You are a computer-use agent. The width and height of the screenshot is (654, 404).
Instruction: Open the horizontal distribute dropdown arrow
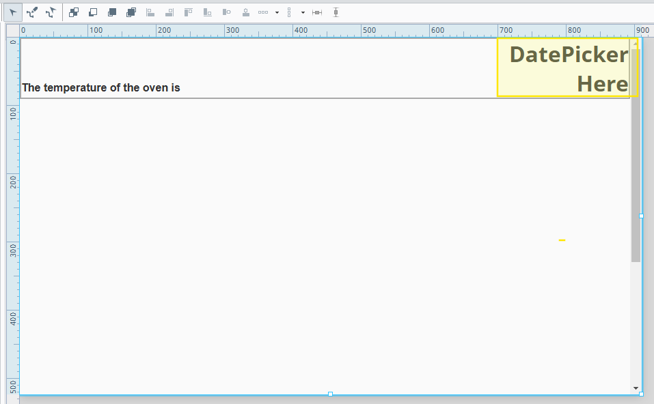click(x=277, y=12)
